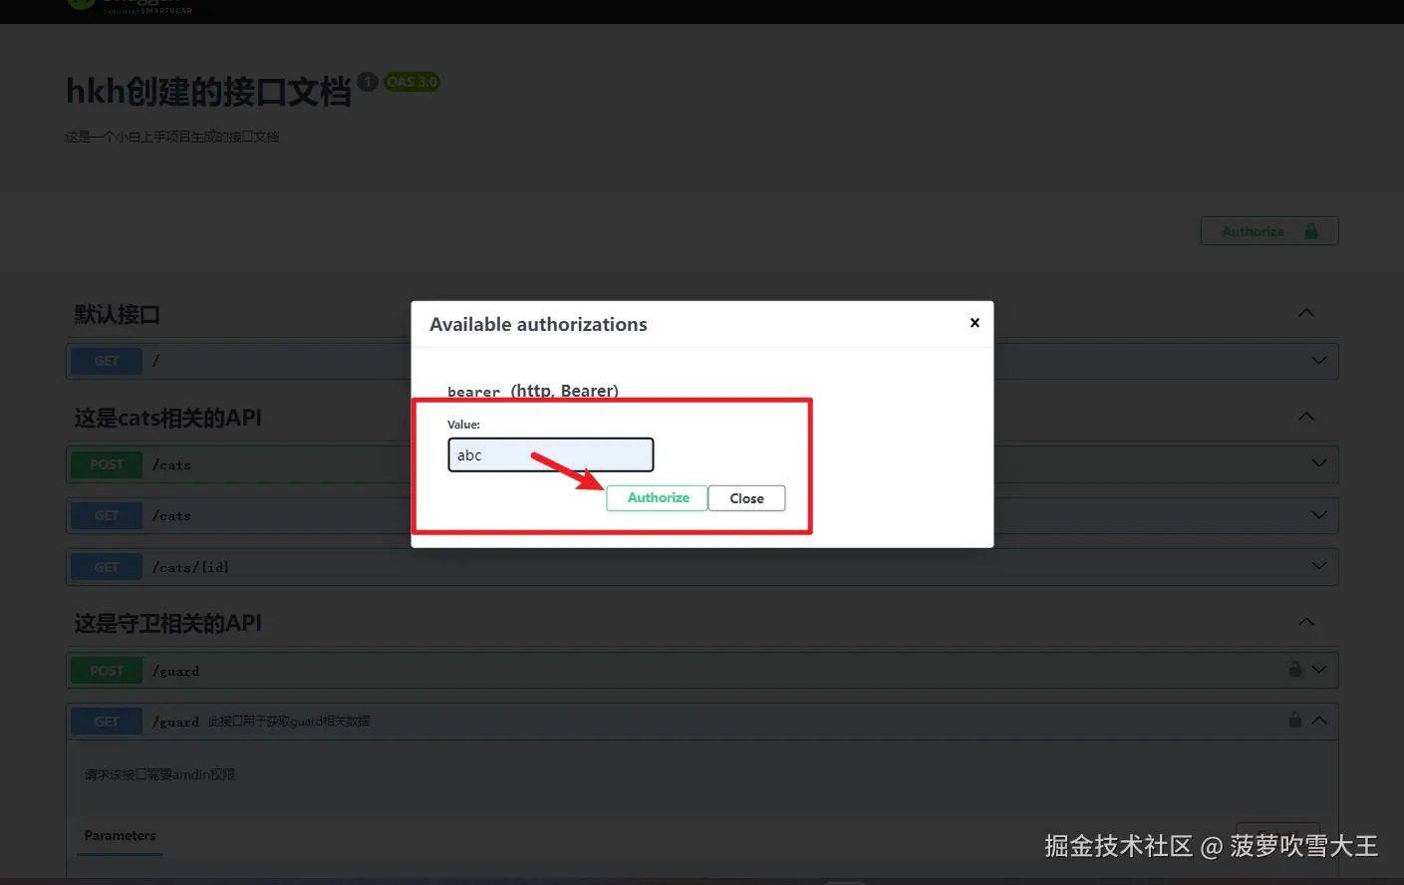
Task: Click the lock icon on POST /guard
Action: [x=1295, y=670]
